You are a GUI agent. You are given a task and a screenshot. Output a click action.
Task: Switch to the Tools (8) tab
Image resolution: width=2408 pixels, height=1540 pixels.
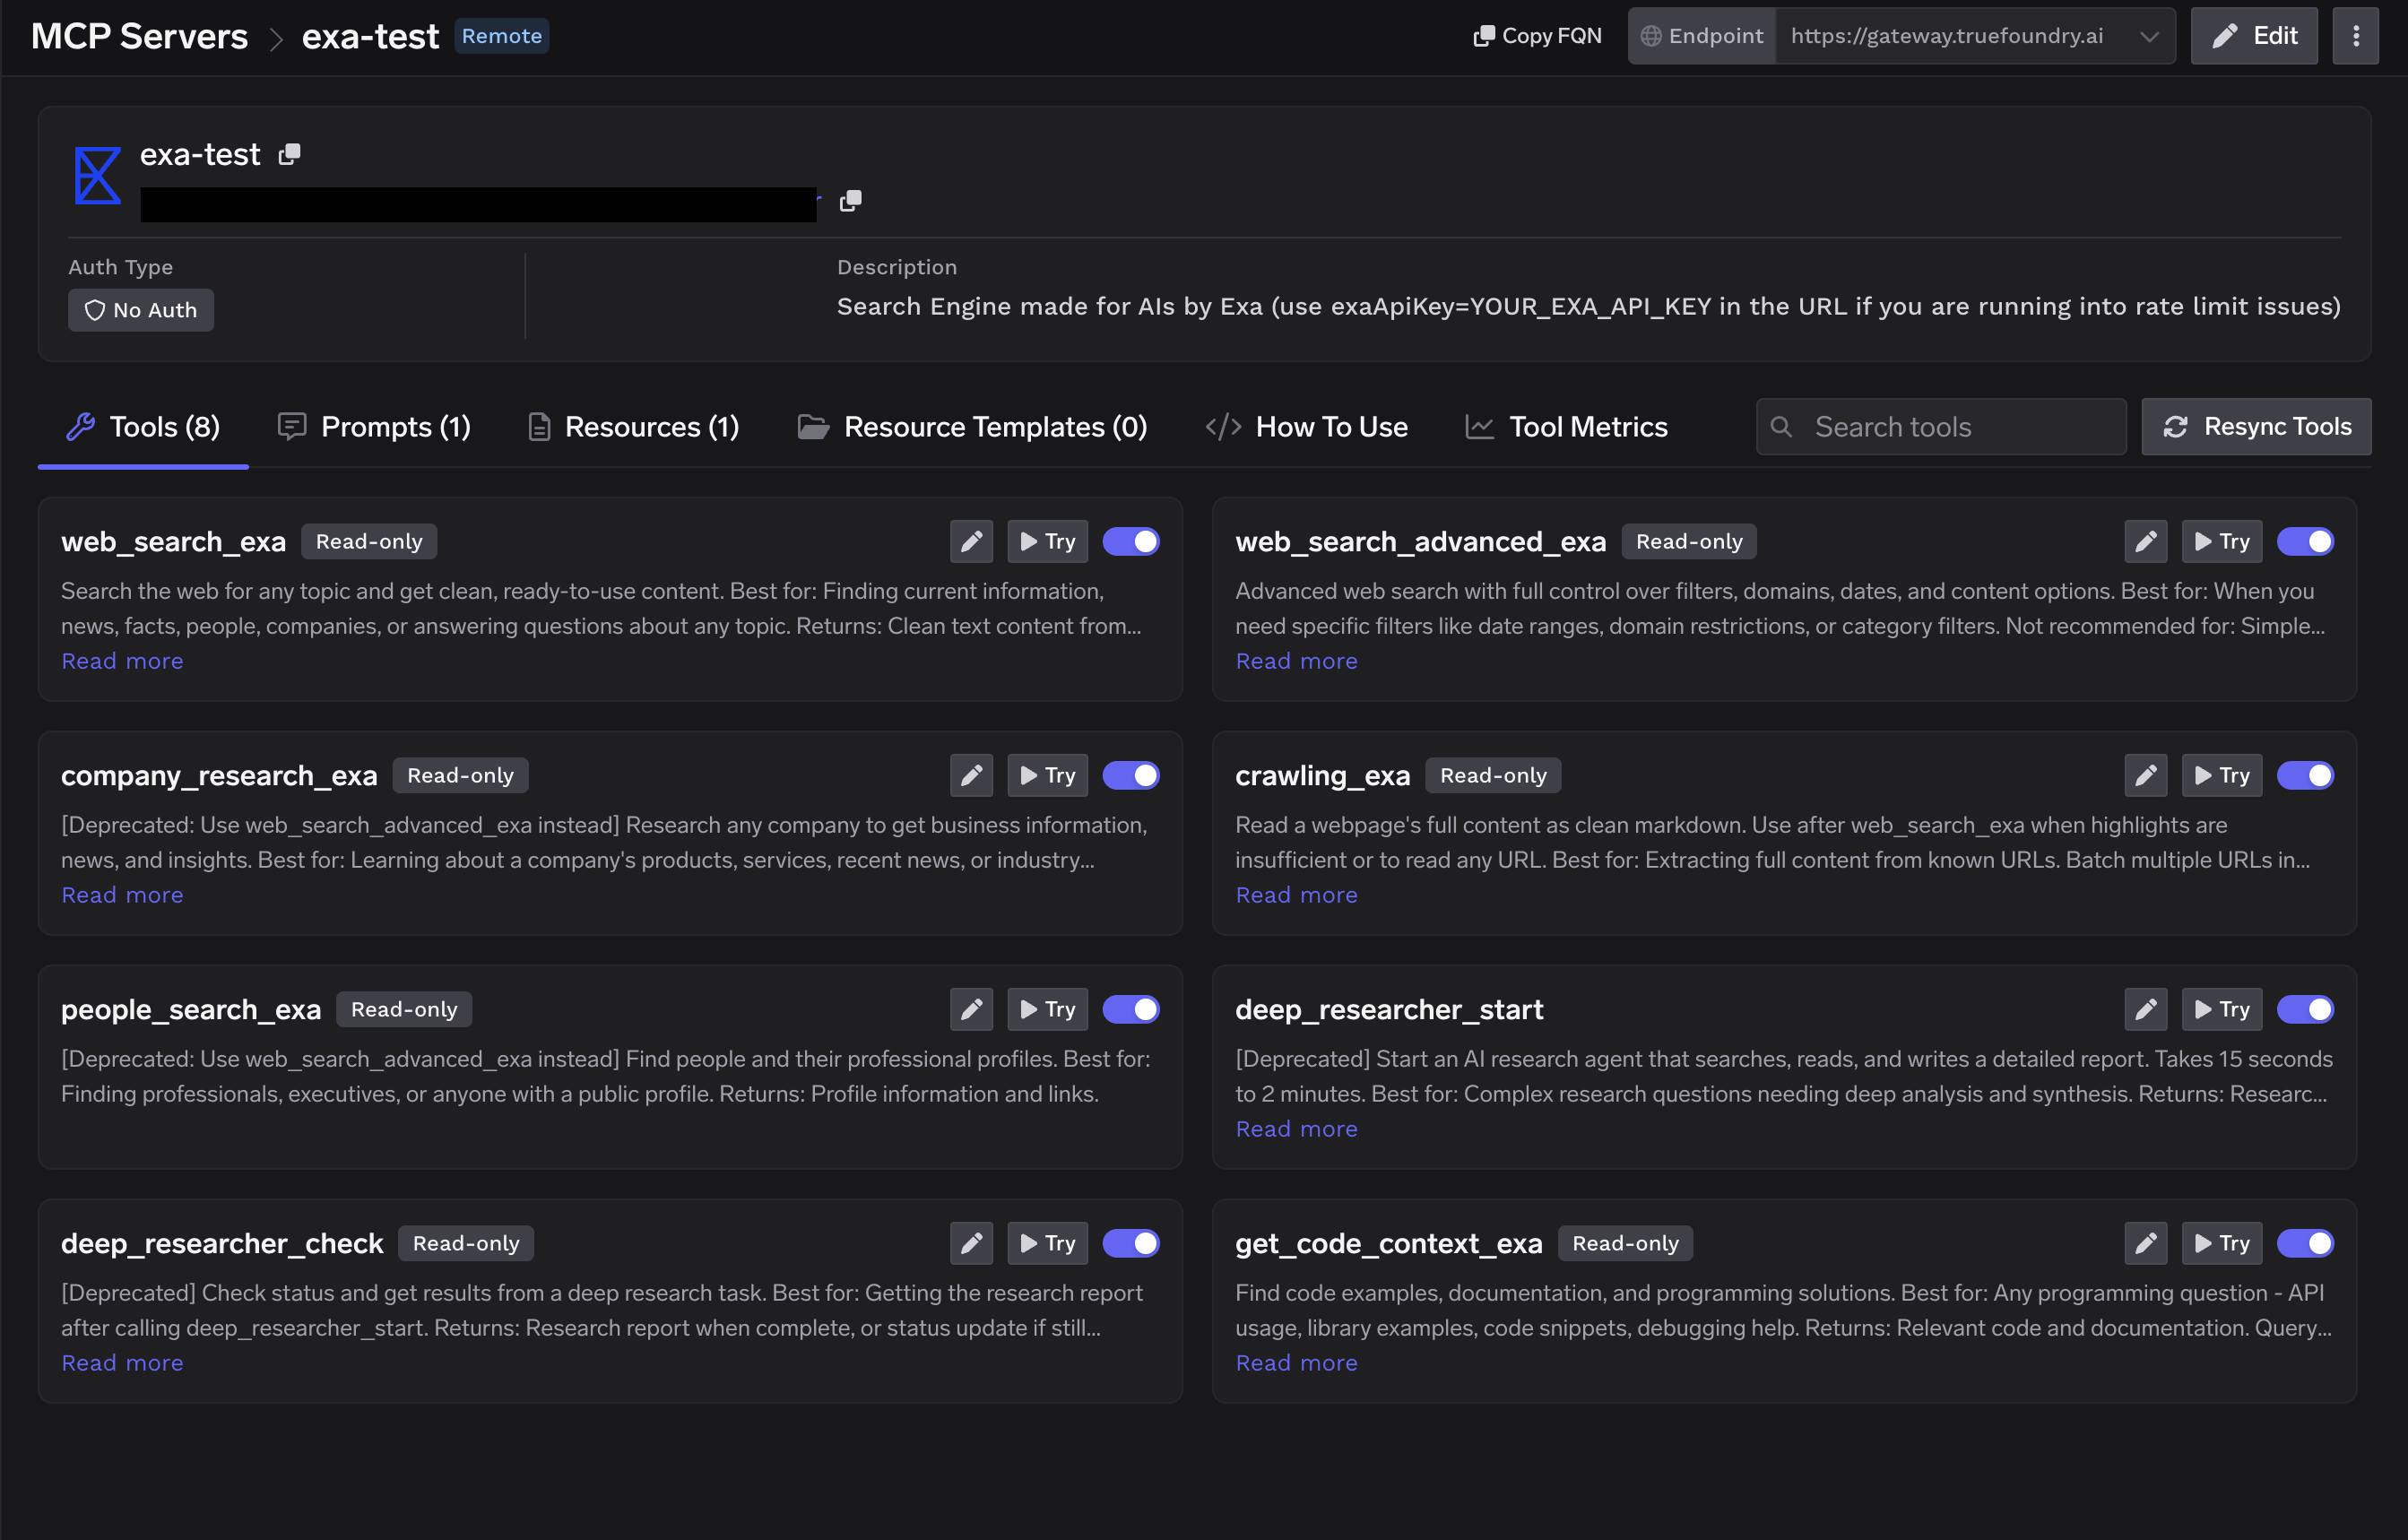(x=143, y=428)
